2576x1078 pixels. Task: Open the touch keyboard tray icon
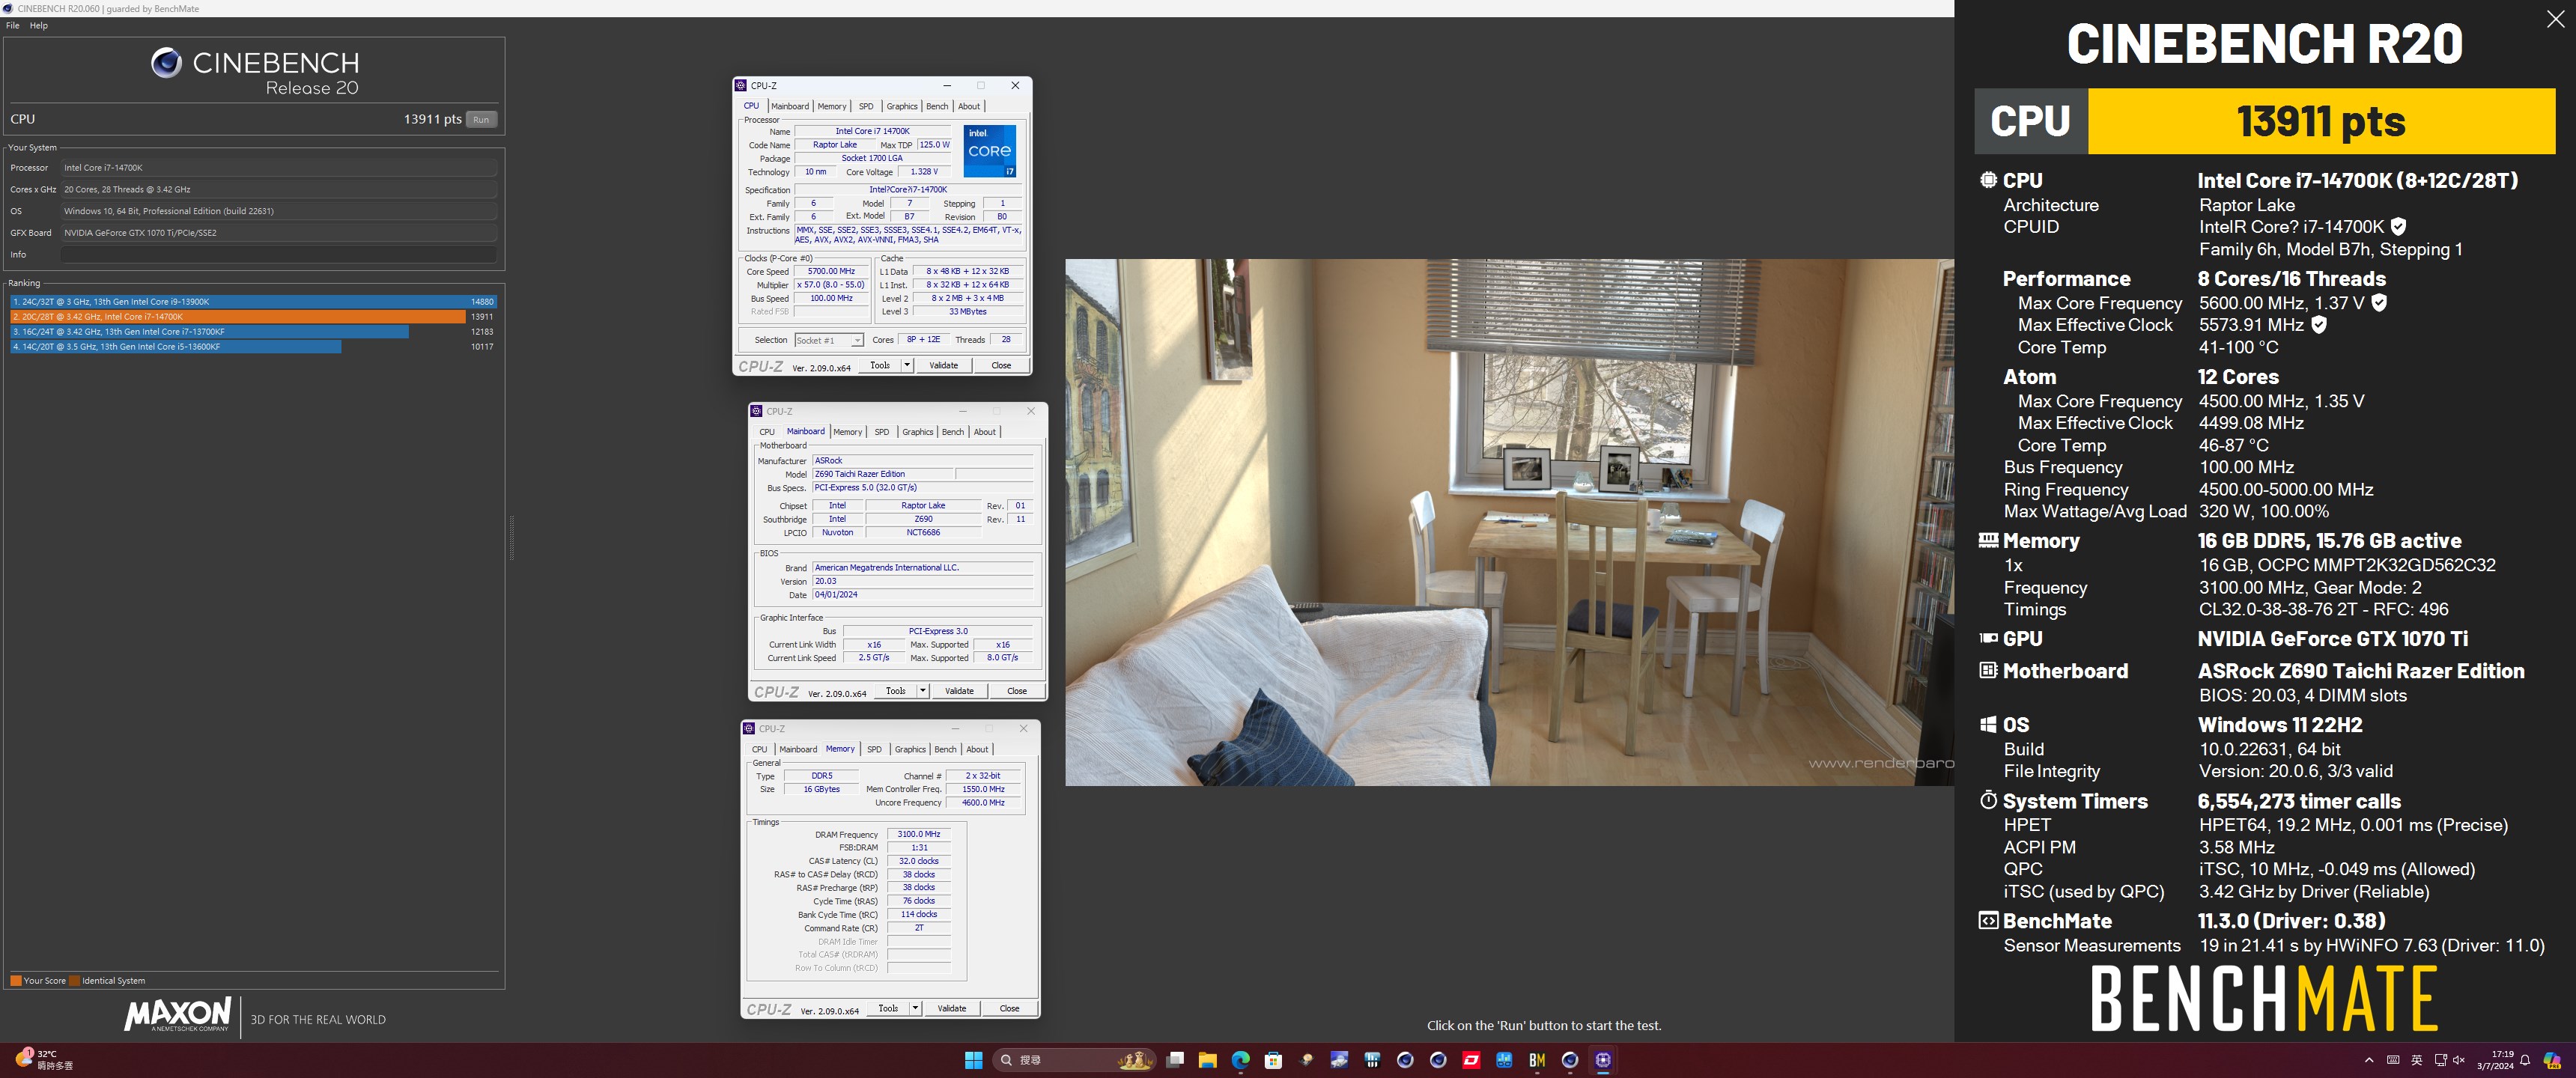click(2393, 1060)
